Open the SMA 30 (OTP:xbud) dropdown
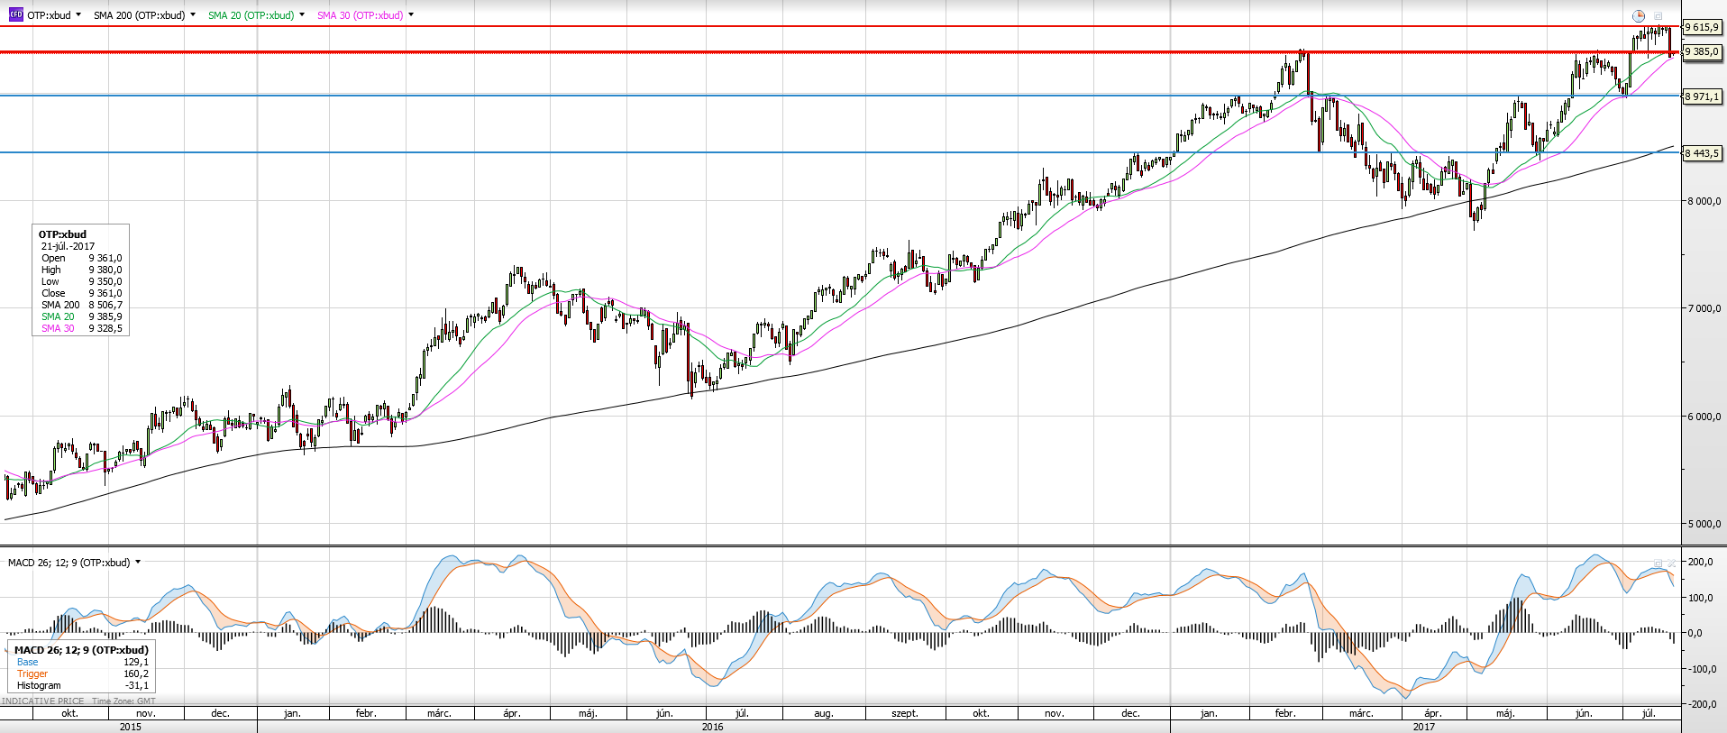The height and width of the screenshot is (733, 1727). [x=411, y=14]
